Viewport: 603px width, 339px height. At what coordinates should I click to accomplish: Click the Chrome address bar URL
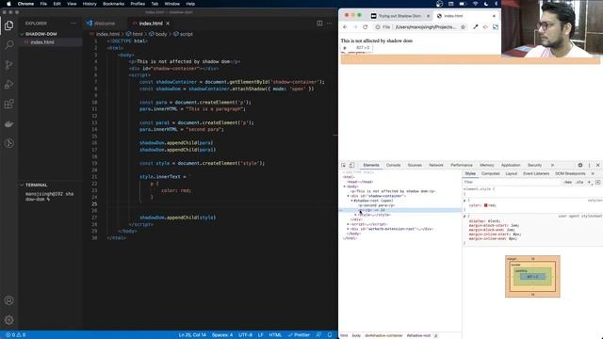(425, 27)
